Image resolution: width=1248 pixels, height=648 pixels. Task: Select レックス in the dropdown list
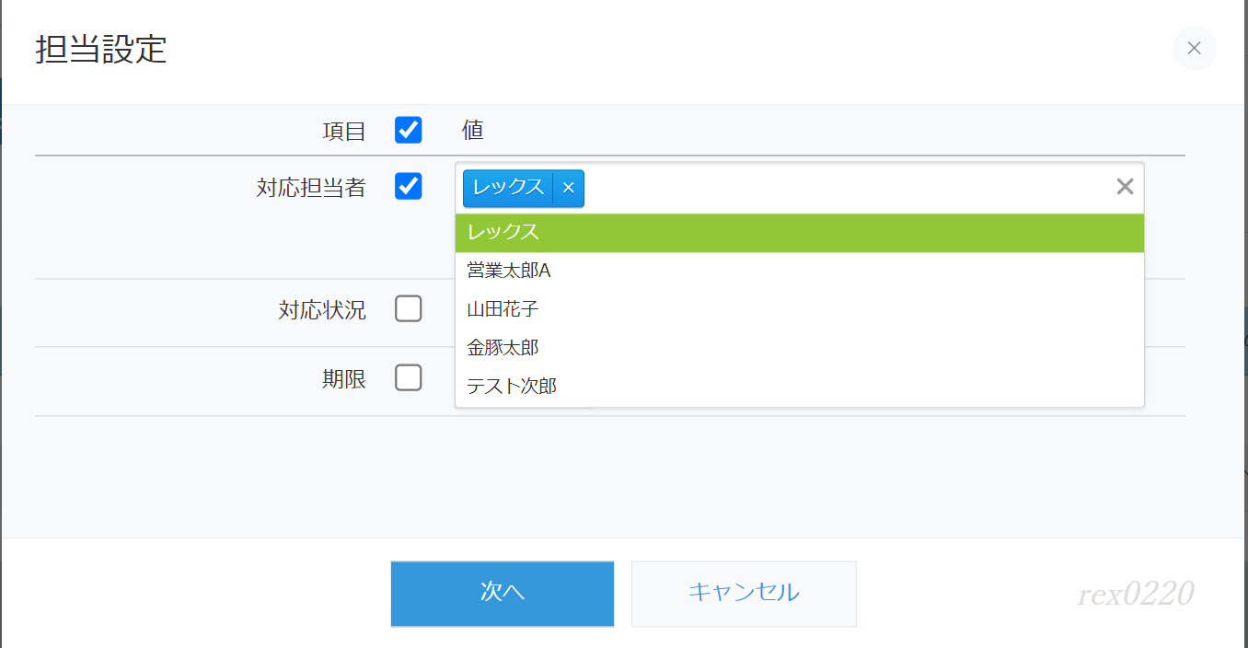(x=800, y=233)
